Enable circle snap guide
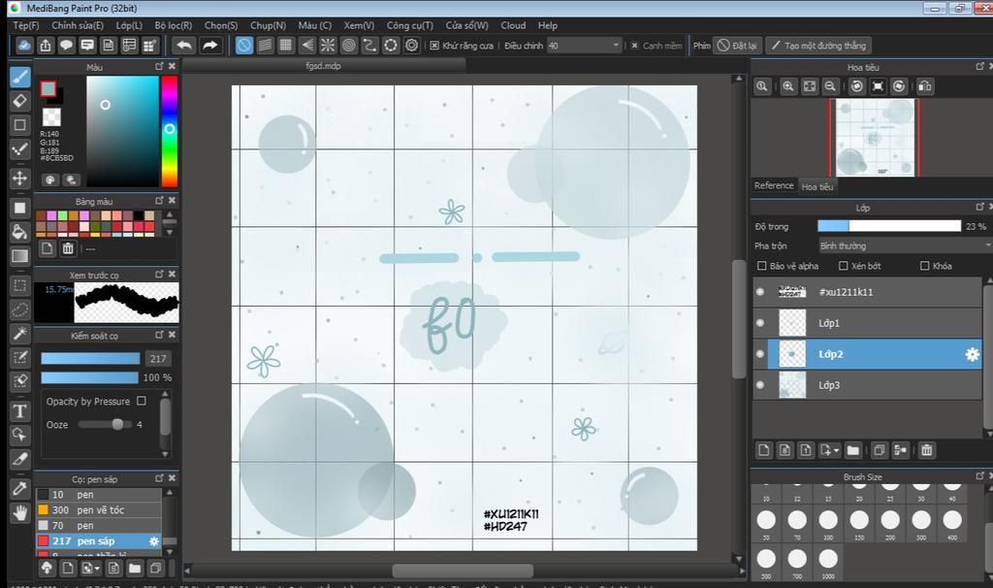Image resolution: width=993 pixels, height=588 pixels. coord(348,46)
